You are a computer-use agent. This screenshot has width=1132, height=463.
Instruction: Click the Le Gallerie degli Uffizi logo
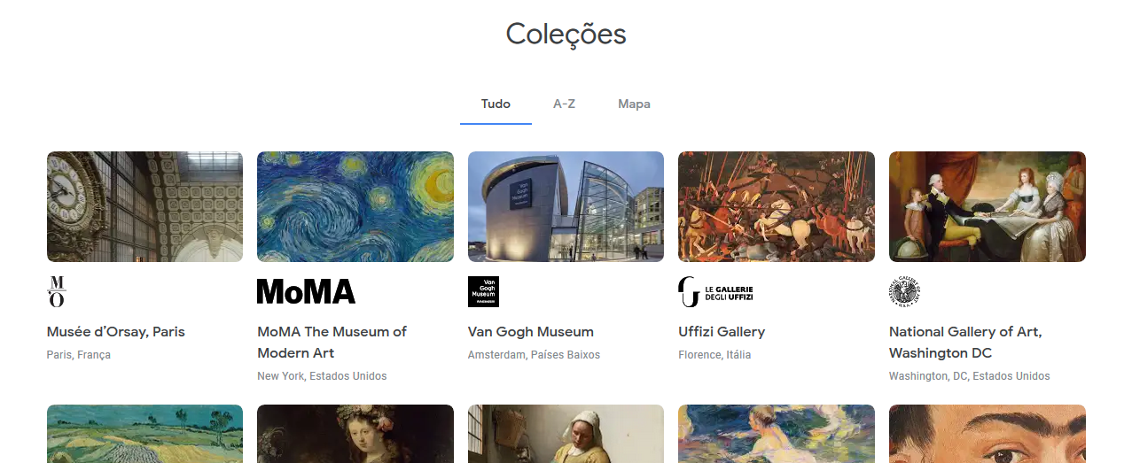pos(715,291)
